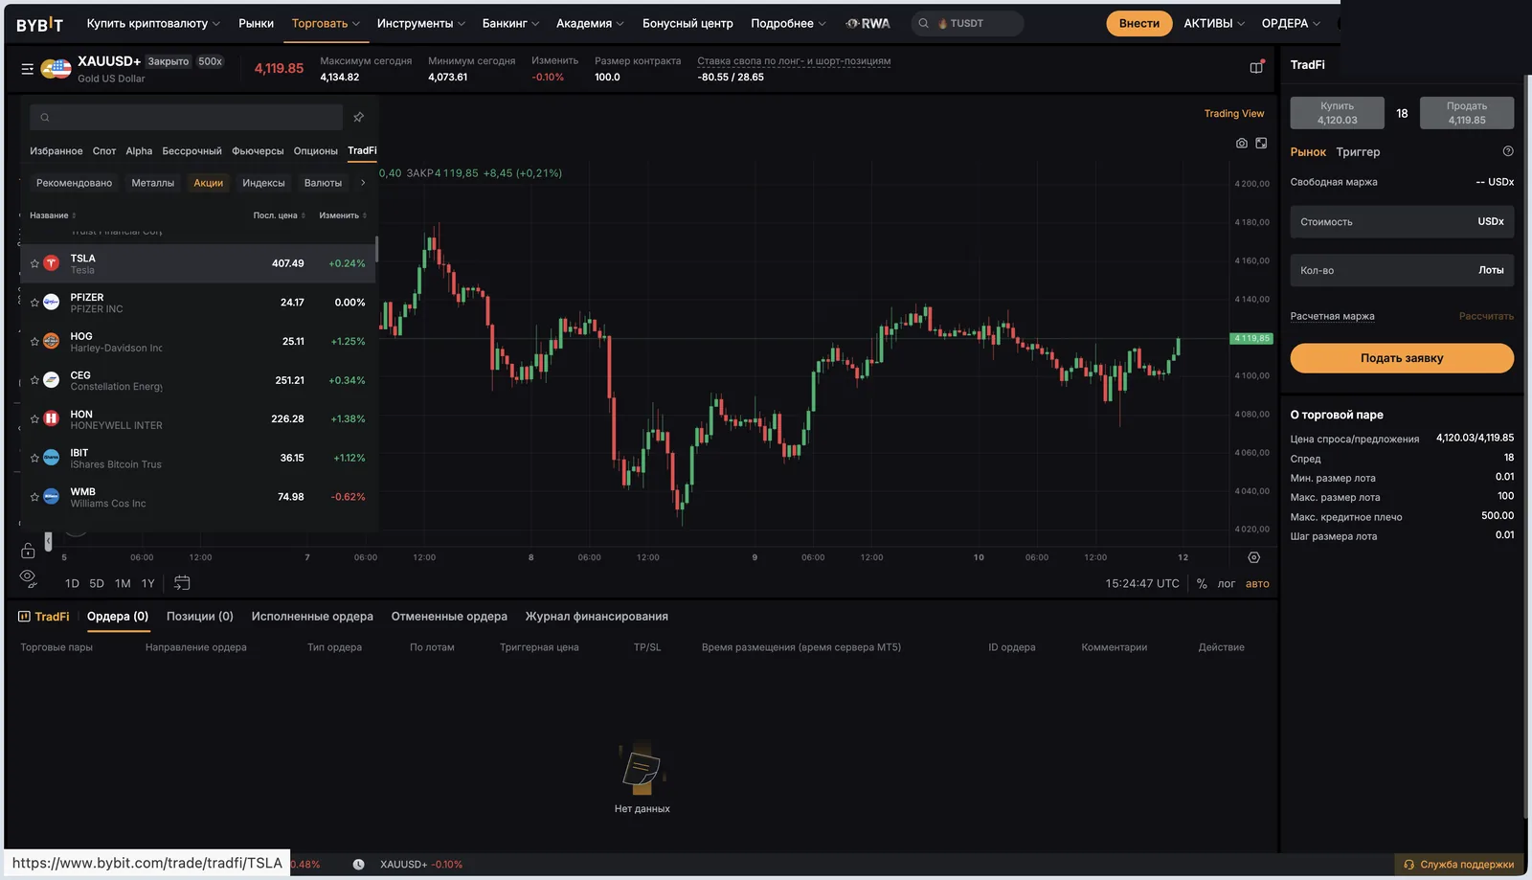1532x880 pixels.
Task: Open support service headset button
Action: pos(1458,865)
